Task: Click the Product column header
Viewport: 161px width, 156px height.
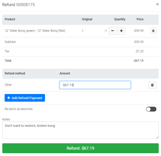Action: click(10, 19)
